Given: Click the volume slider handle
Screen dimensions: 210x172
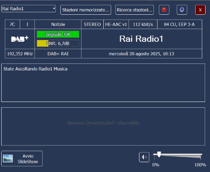Looking at the screenshot, I should pyautogui.click(x=159, y=154).
